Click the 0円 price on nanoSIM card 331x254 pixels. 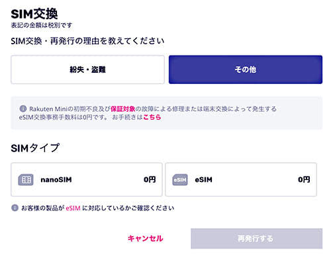click(150, 179)
